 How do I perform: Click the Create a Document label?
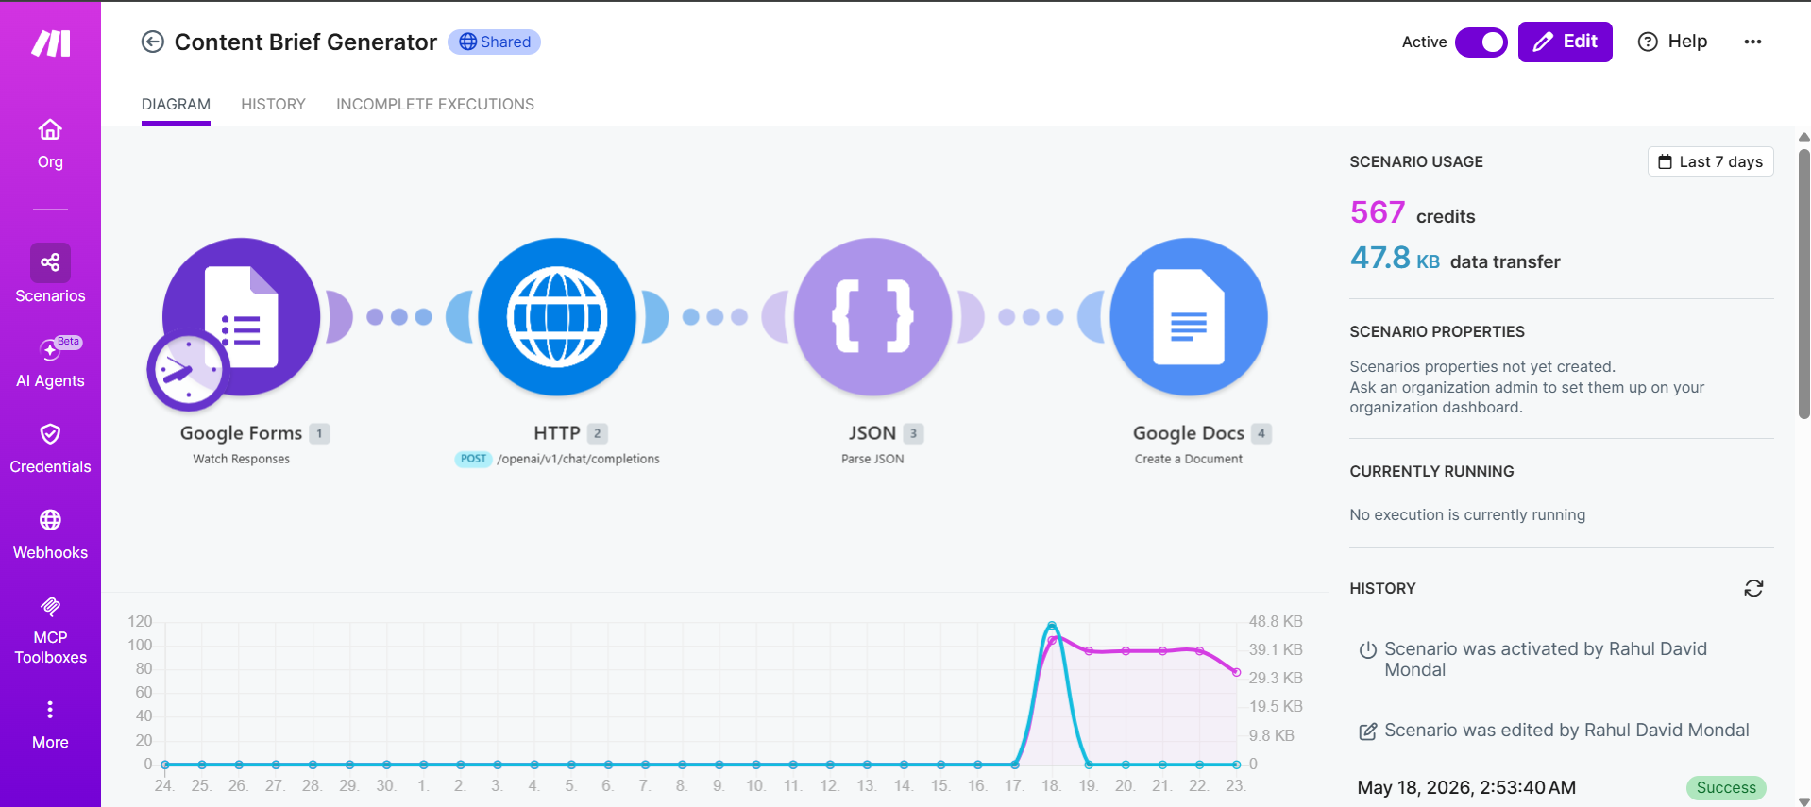point(1188,459)
